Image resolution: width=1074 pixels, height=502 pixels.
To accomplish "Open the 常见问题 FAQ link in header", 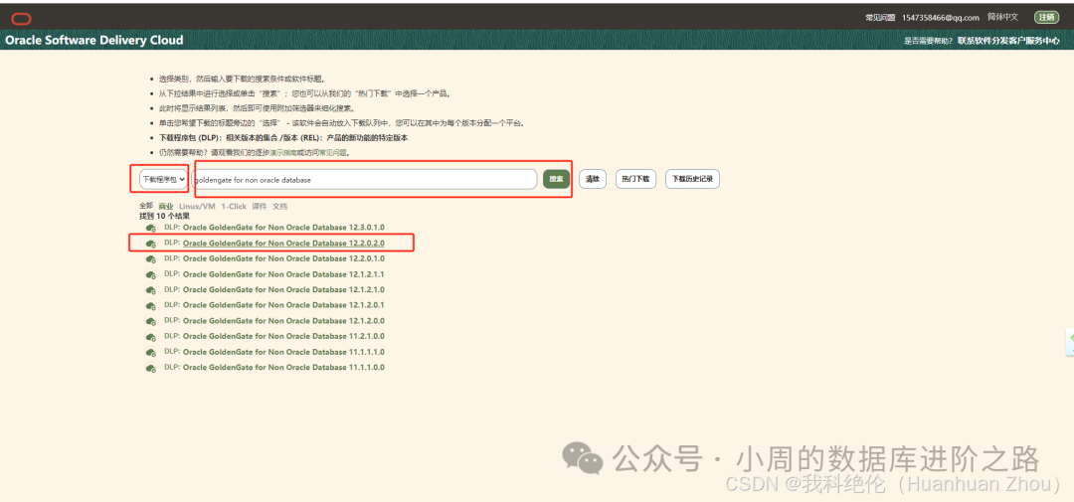I will [880, 18].
